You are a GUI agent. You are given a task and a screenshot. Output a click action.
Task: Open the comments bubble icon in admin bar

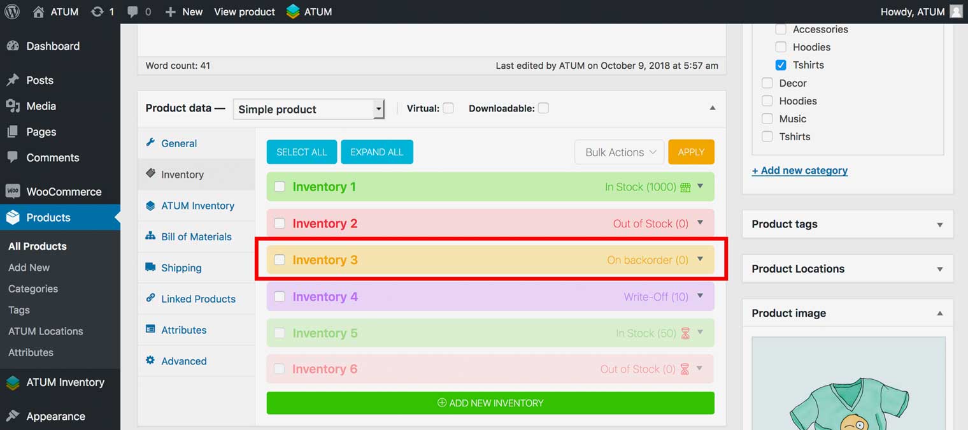pos(133,11)
